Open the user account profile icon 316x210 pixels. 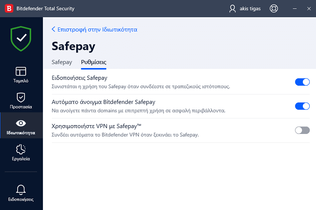click(232, 9)
